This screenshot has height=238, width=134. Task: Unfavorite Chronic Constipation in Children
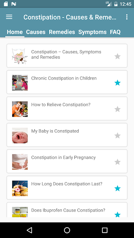(118, 83)
